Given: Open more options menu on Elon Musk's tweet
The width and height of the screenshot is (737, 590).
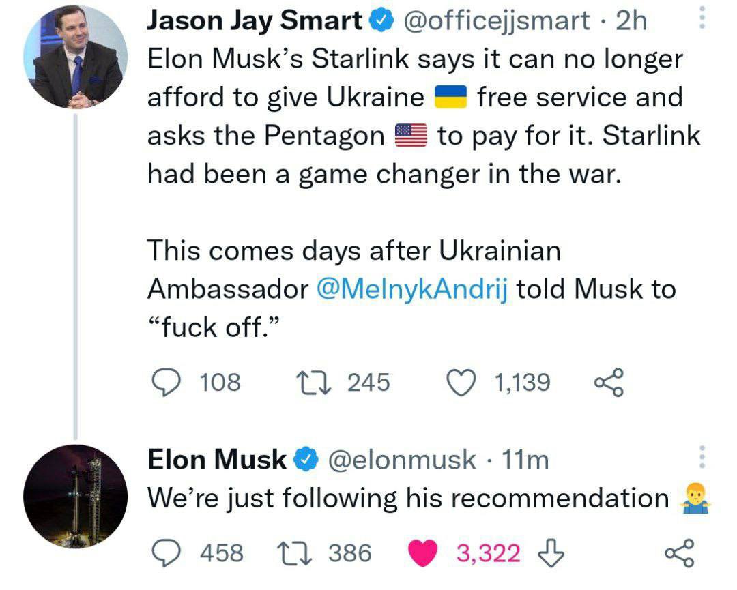Looking at the screenshot, I should 702,456.
